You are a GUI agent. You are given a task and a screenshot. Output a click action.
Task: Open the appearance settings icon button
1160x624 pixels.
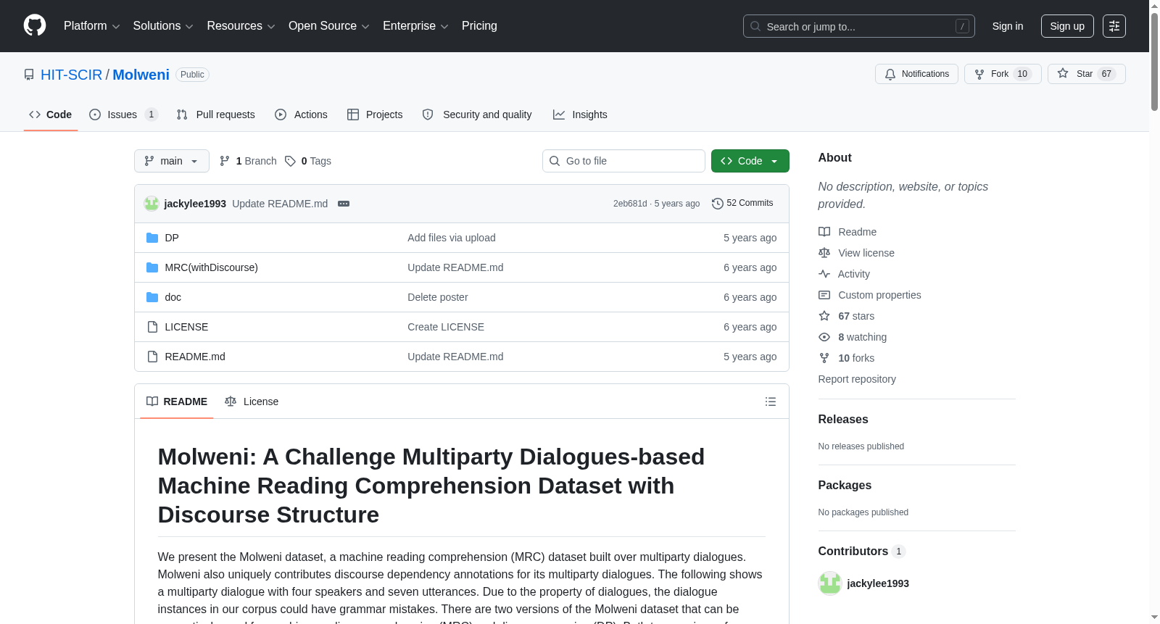[1114, 26]
